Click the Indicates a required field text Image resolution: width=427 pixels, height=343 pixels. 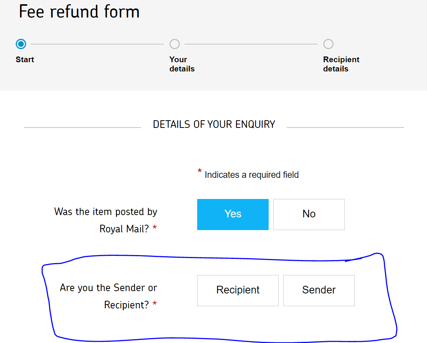click(x=251, y=175)
